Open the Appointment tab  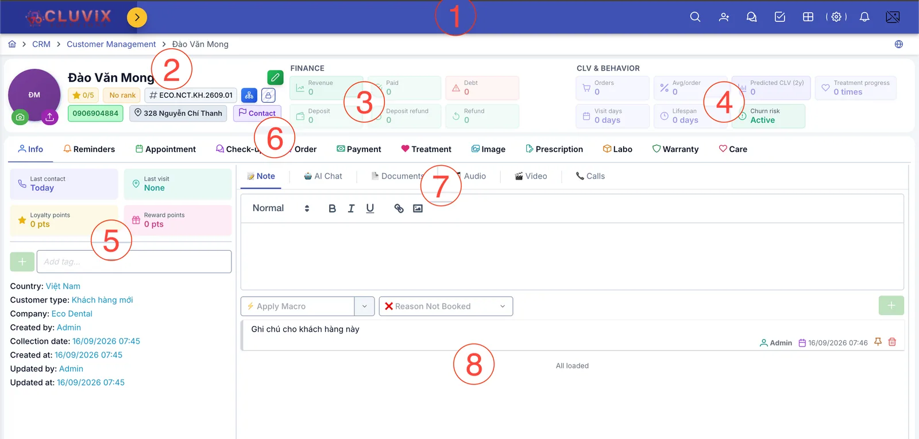pyautogui.click(x=165, y=149)
